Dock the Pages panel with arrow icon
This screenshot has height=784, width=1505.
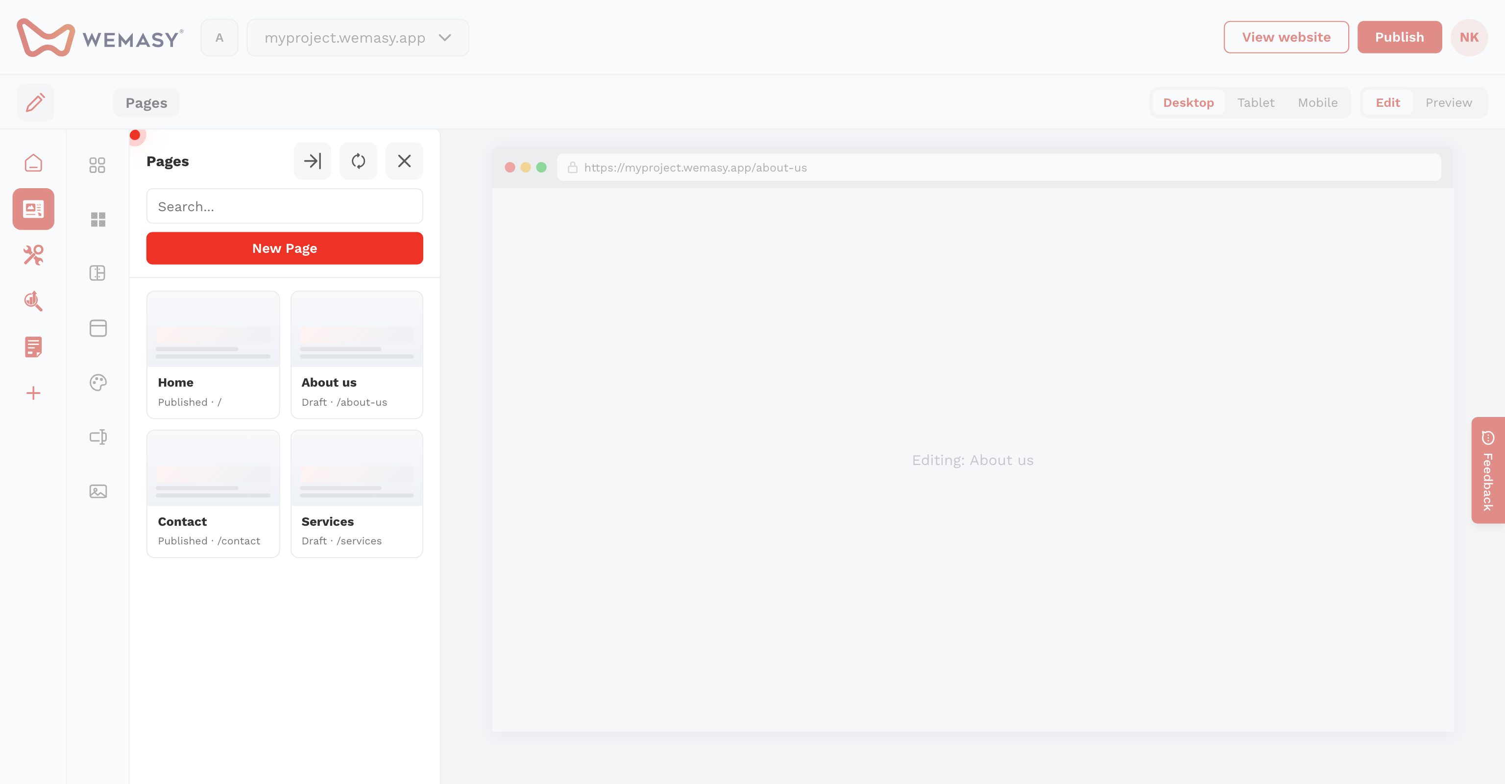(x=313, y=161)
